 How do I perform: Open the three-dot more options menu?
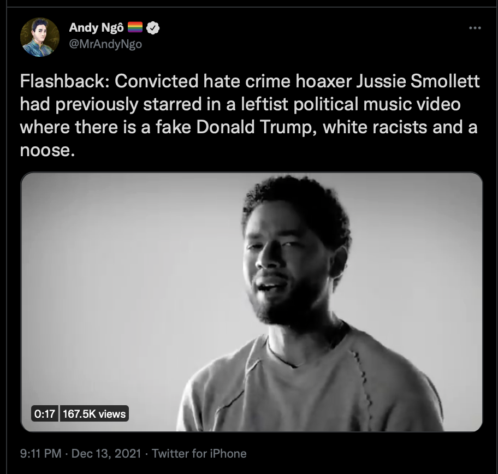pyautogui.click(x=475, y=28)
